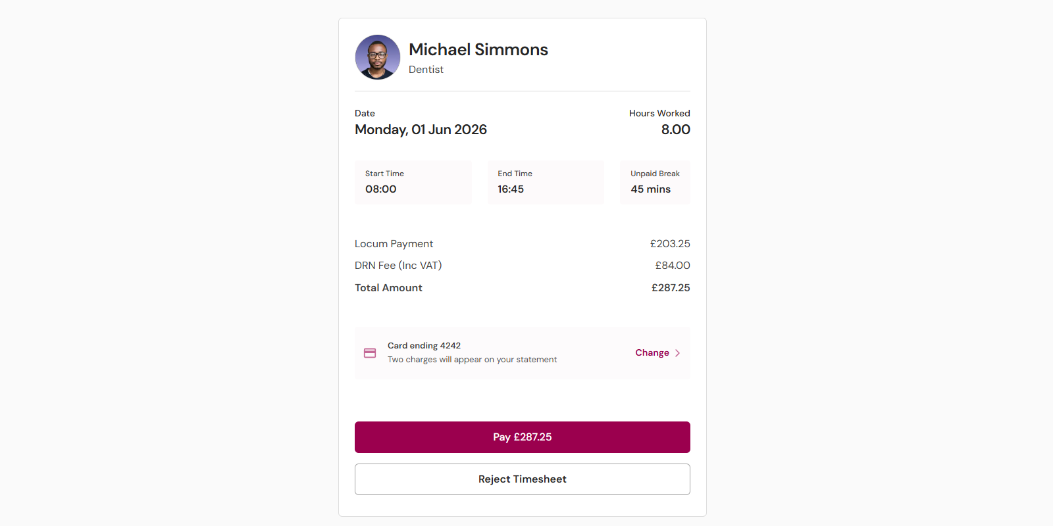
Task: Click the Locum Payment amount £203.25
Action: (x=670, y=244)
